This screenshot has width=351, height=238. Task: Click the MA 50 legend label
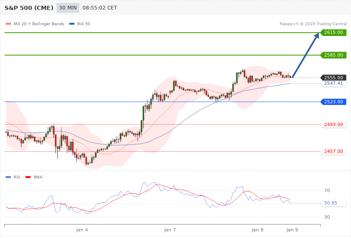[83, 24]
